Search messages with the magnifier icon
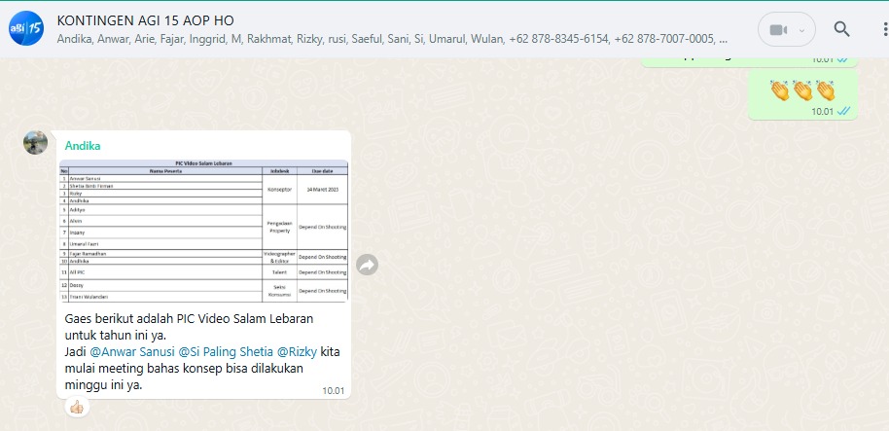Viewport: 889px width, 431px height. pyautogui.click(x=841, y=29)
